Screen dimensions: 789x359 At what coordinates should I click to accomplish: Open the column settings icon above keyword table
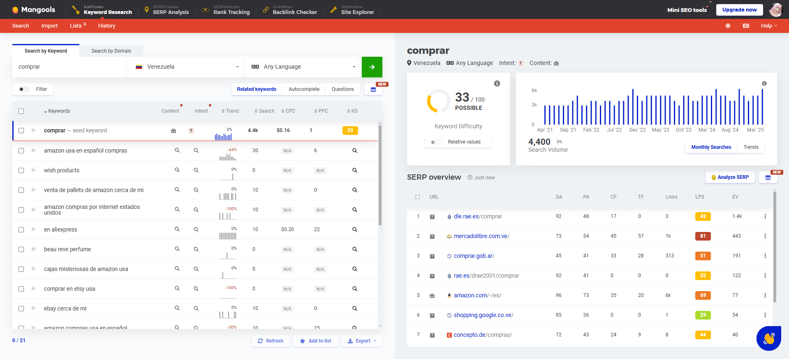point(373,90)
